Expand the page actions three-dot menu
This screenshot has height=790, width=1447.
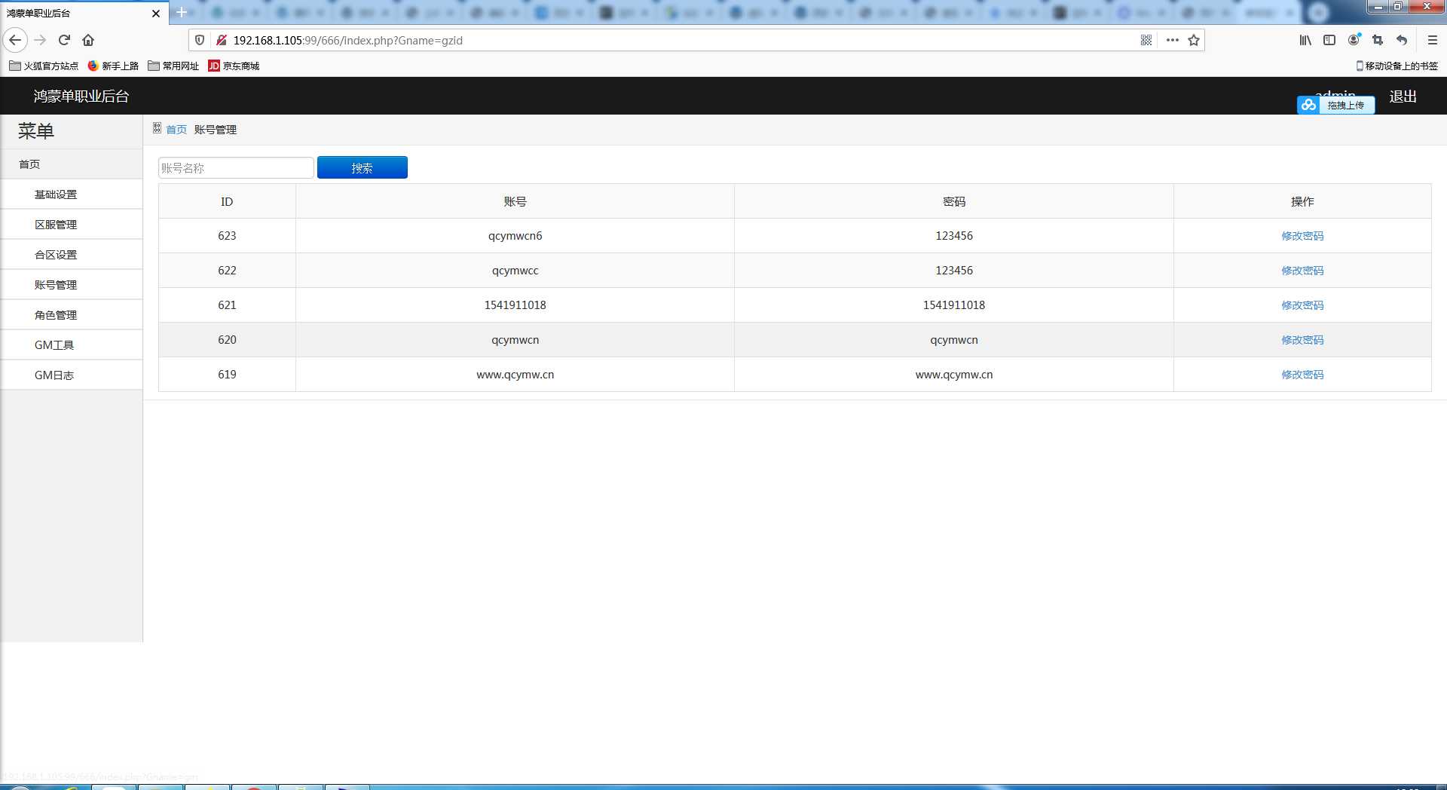coord(1172,40)
